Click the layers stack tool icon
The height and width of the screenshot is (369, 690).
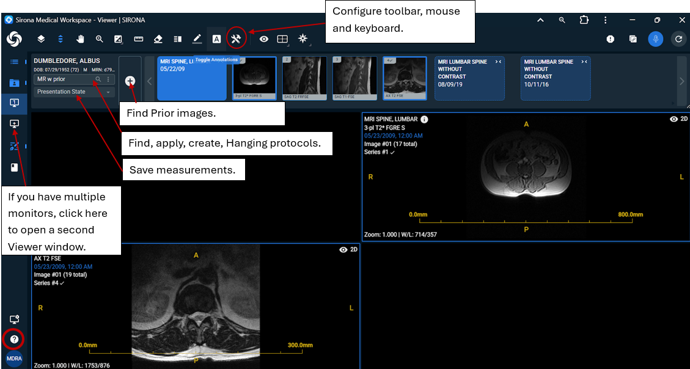(x=41, y=39)
